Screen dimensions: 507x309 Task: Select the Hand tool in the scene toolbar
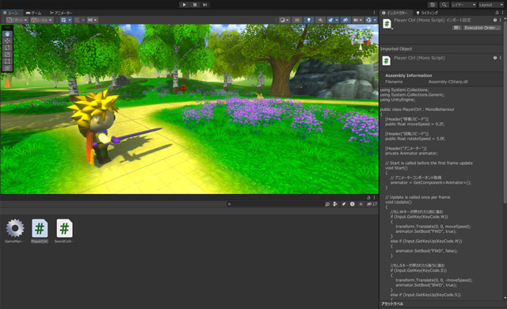pyautogui.click(x=7, y=33)
